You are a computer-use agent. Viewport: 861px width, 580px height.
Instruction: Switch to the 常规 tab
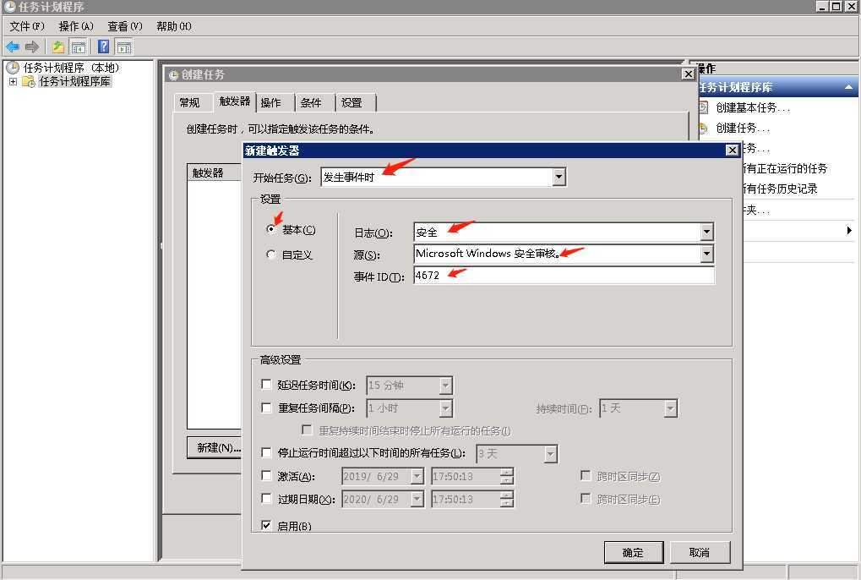(x=189, y=102)
